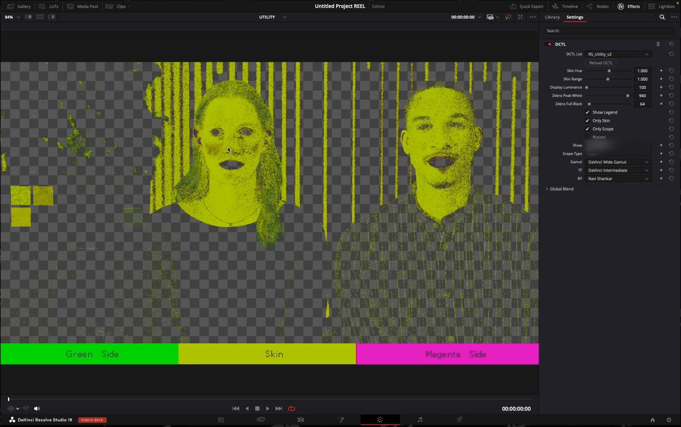The width and height of the screenshot is (681, 427).
Task: Open project settings gear icon
Action: tap(669, 420)
